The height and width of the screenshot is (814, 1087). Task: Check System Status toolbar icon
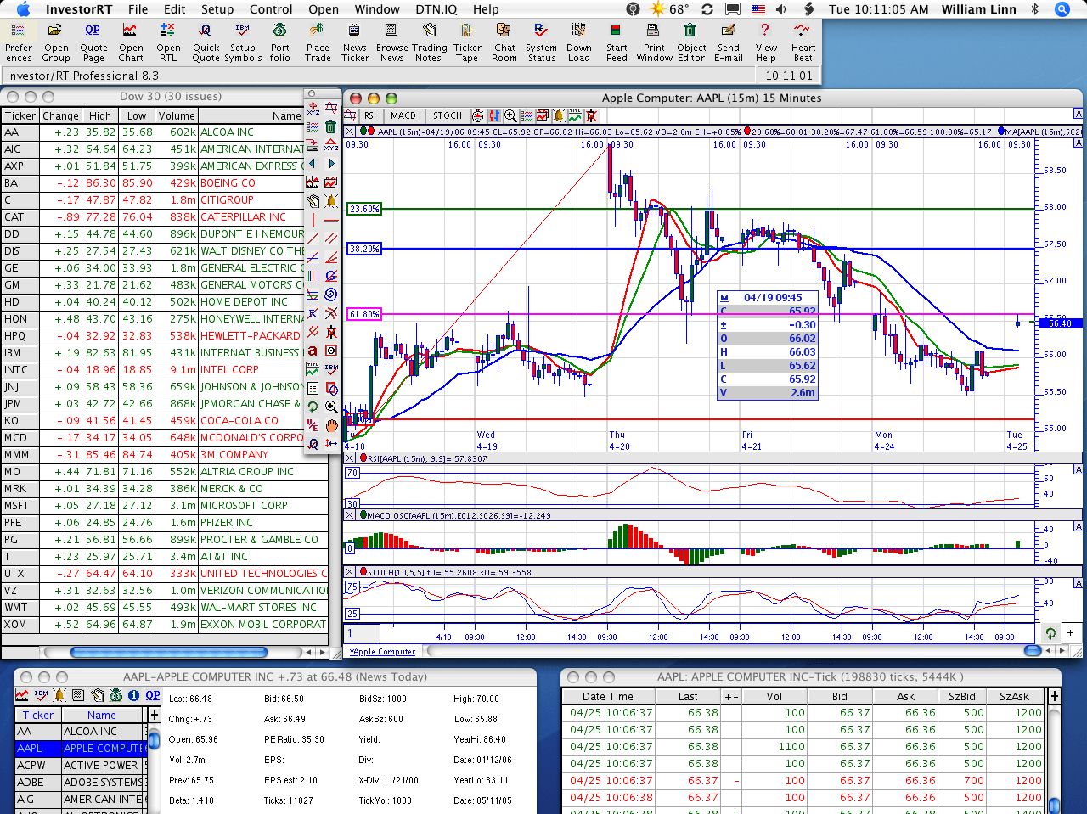click(x=541, y=42)
